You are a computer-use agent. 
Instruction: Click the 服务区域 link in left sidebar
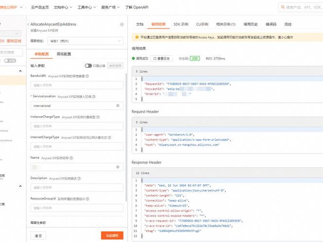(x=14, y=41)
